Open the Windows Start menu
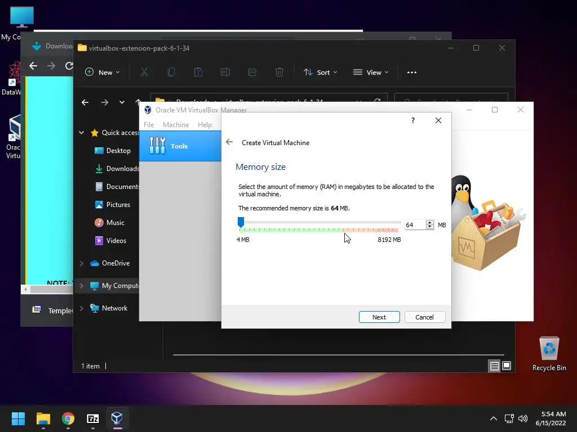Image resolution: width=577 pixels, height=432 pixels. 18,418
